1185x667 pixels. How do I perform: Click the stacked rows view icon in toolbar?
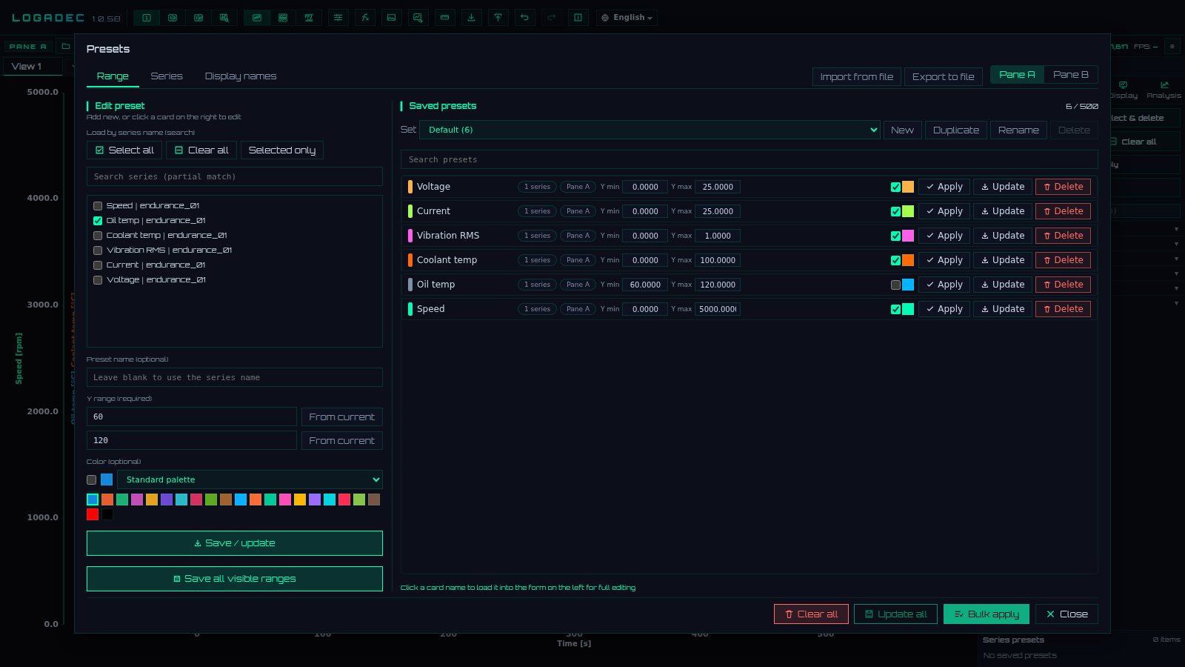(283, 18)
